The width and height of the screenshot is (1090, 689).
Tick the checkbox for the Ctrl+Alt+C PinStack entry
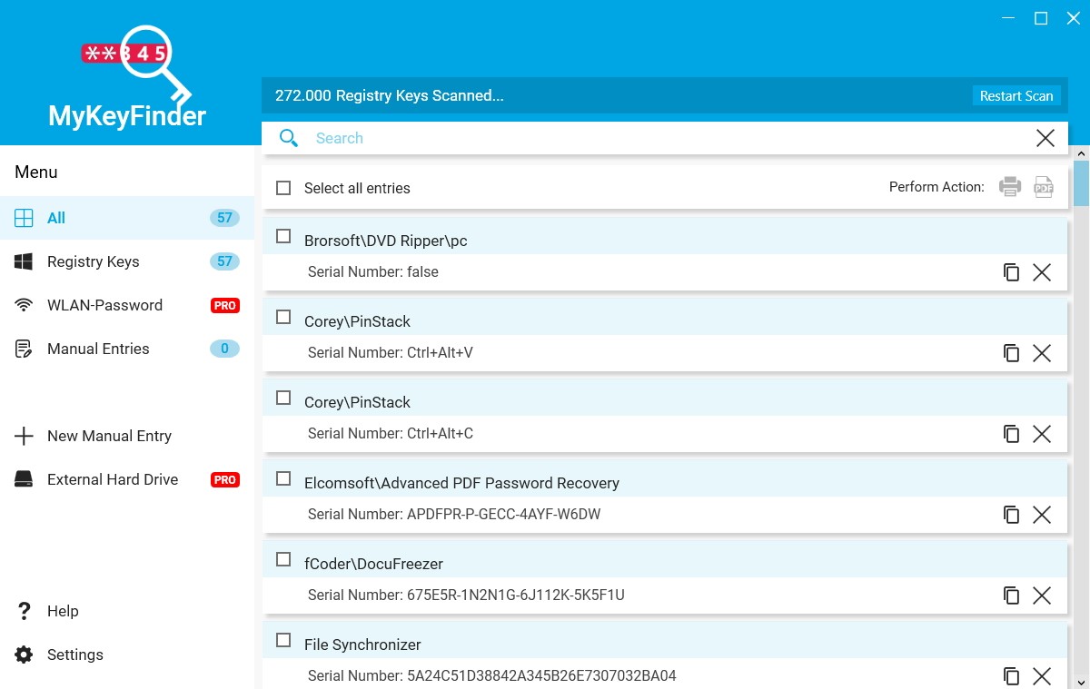(x=283, y=398)
